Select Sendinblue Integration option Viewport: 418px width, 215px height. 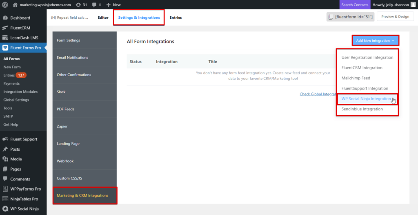[362, 109]
